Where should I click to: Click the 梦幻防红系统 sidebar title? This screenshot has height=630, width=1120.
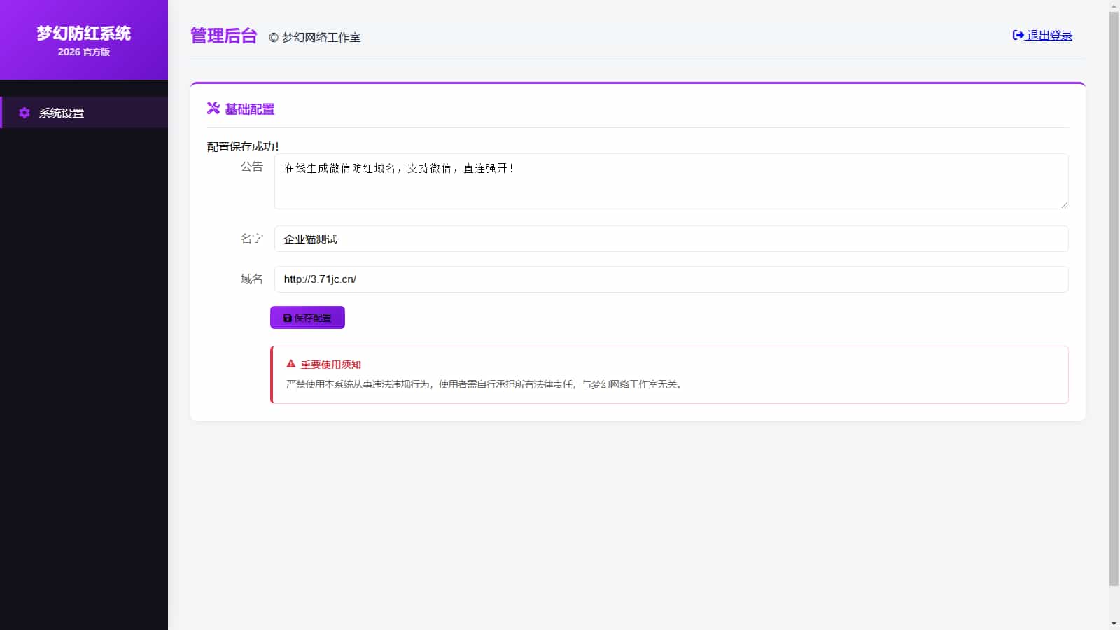pos(84,33)
